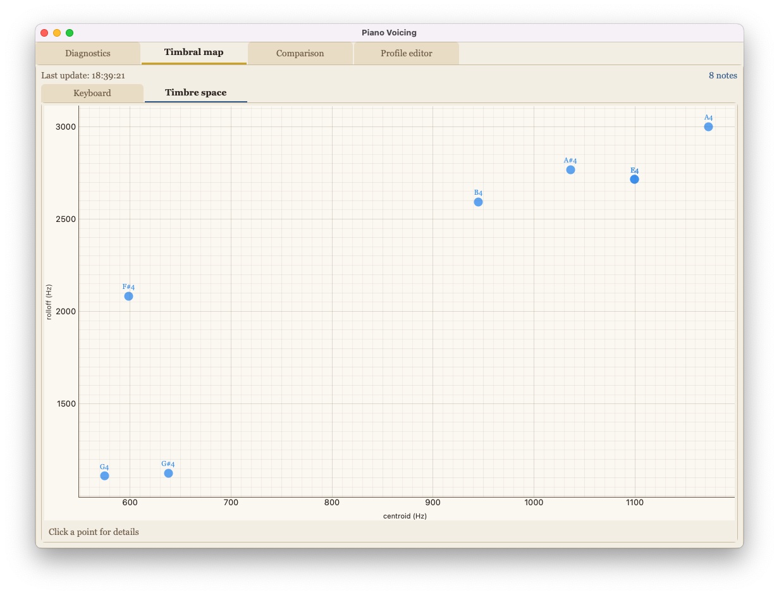The image size is (779, 595).
Task: Select the F#4 point on scatter plot
Action: [128, 296]
